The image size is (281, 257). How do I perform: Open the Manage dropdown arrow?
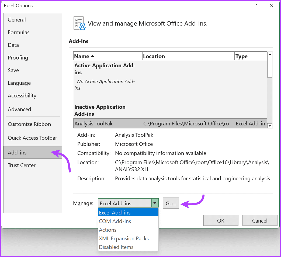tap(155, 203)
